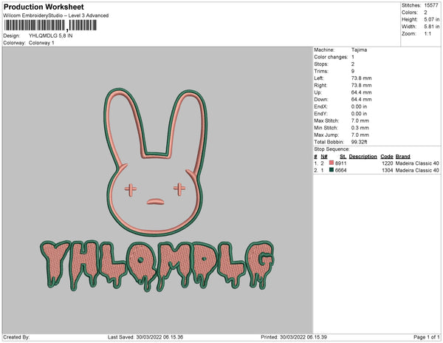Viewport: 443px width, 343px height.
Task: Click code 1304 in stop sequence
Action: coord(387,170)
